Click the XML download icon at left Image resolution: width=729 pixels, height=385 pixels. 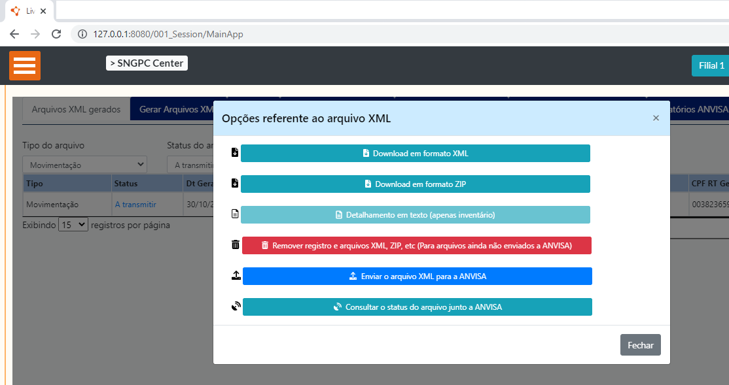[235, 153]
